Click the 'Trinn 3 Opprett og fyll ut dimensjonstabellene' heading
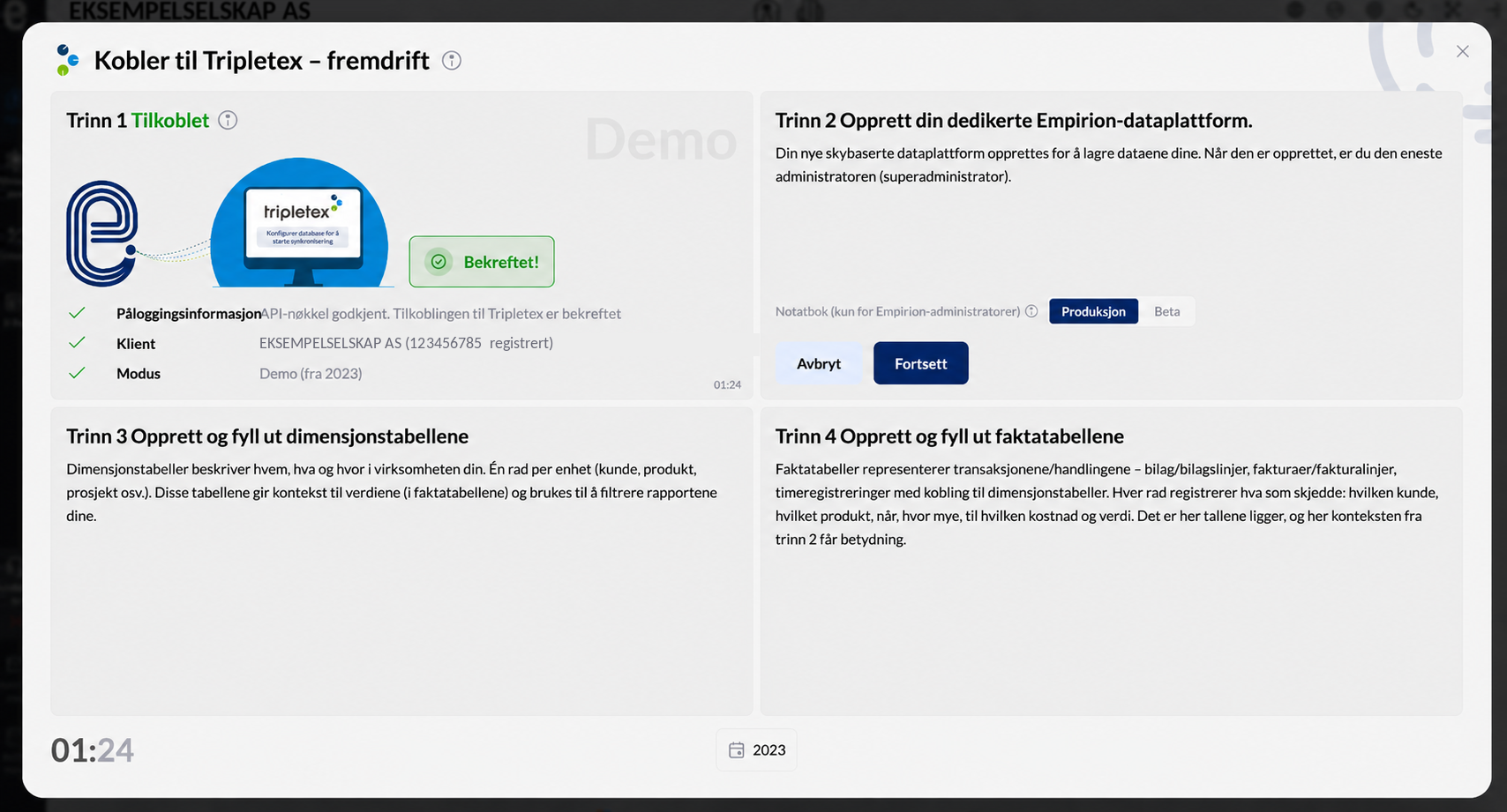 (267, 436)
